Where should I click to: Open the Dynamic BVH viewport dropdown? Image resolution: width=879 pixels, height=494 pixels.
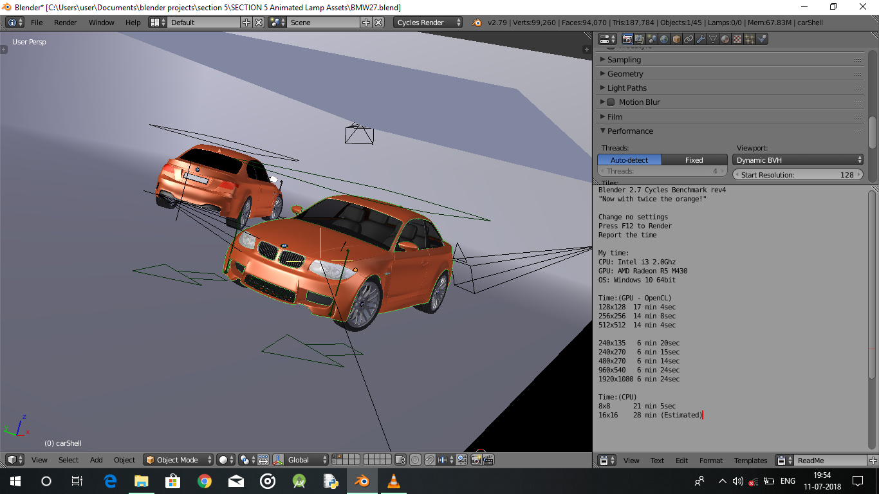click(x=798, y=160)
